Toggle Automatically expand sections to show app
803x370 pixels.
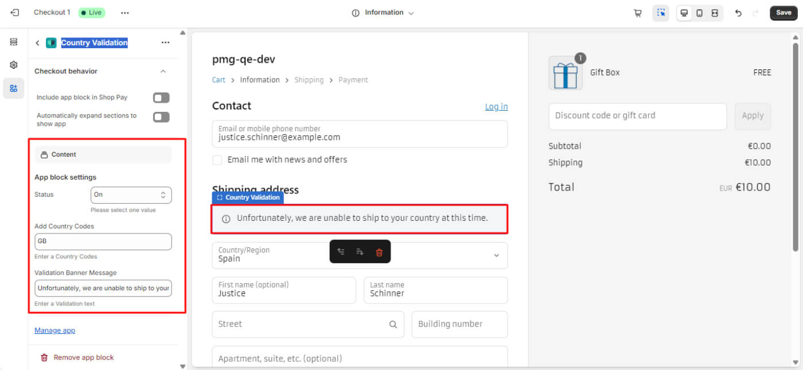[x=161, y=118]
